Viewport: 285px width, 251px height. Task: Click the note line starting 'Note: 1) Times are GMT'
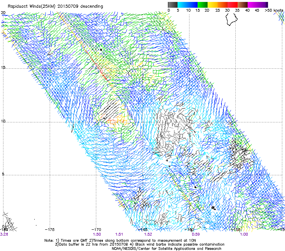tap(120, 241)
